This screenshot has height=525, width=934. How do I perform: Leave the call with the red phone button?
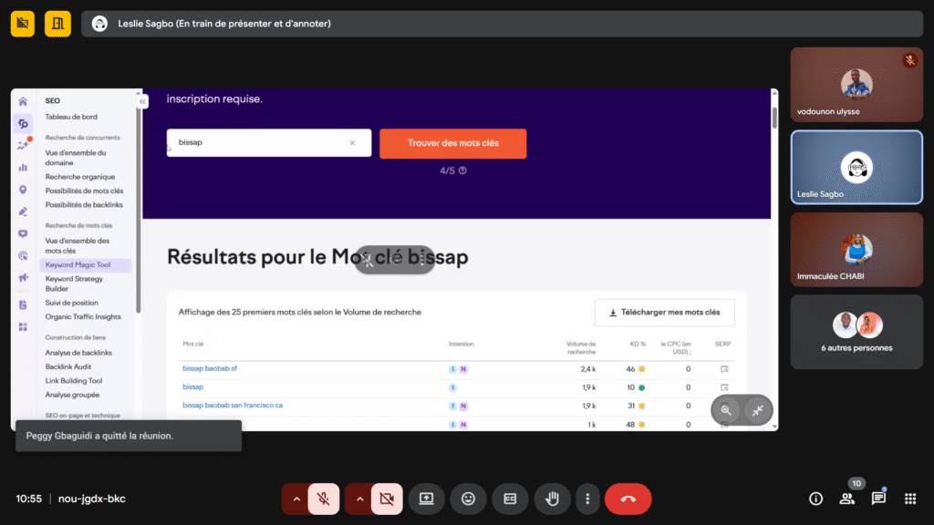click(628, 499)
